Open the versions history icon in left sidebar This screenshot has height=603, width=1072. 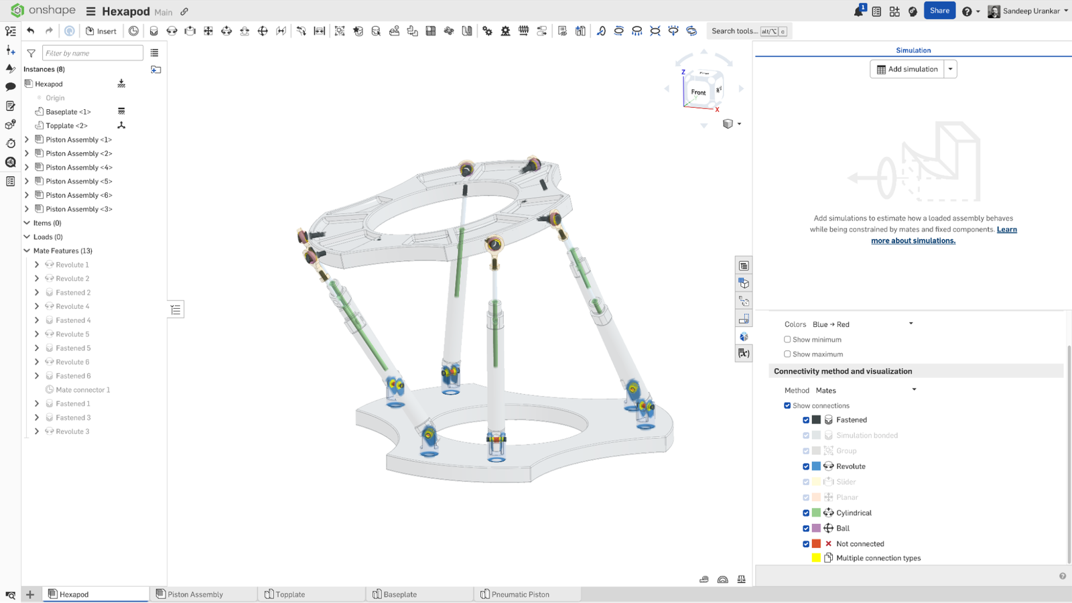click(10, 143)
